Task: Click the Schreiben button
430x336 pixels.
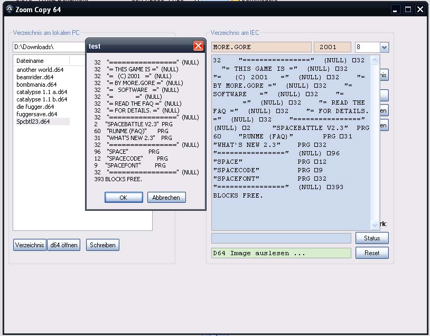Action: [102, 245]
